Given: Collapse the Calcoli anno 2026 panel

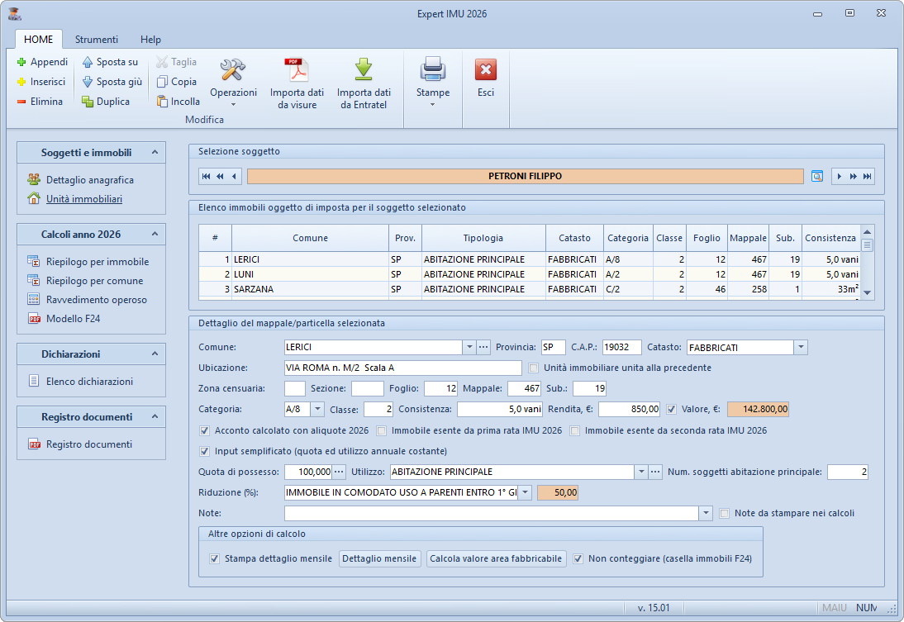Looking at the screenshot, I should (x=154, y=235).
